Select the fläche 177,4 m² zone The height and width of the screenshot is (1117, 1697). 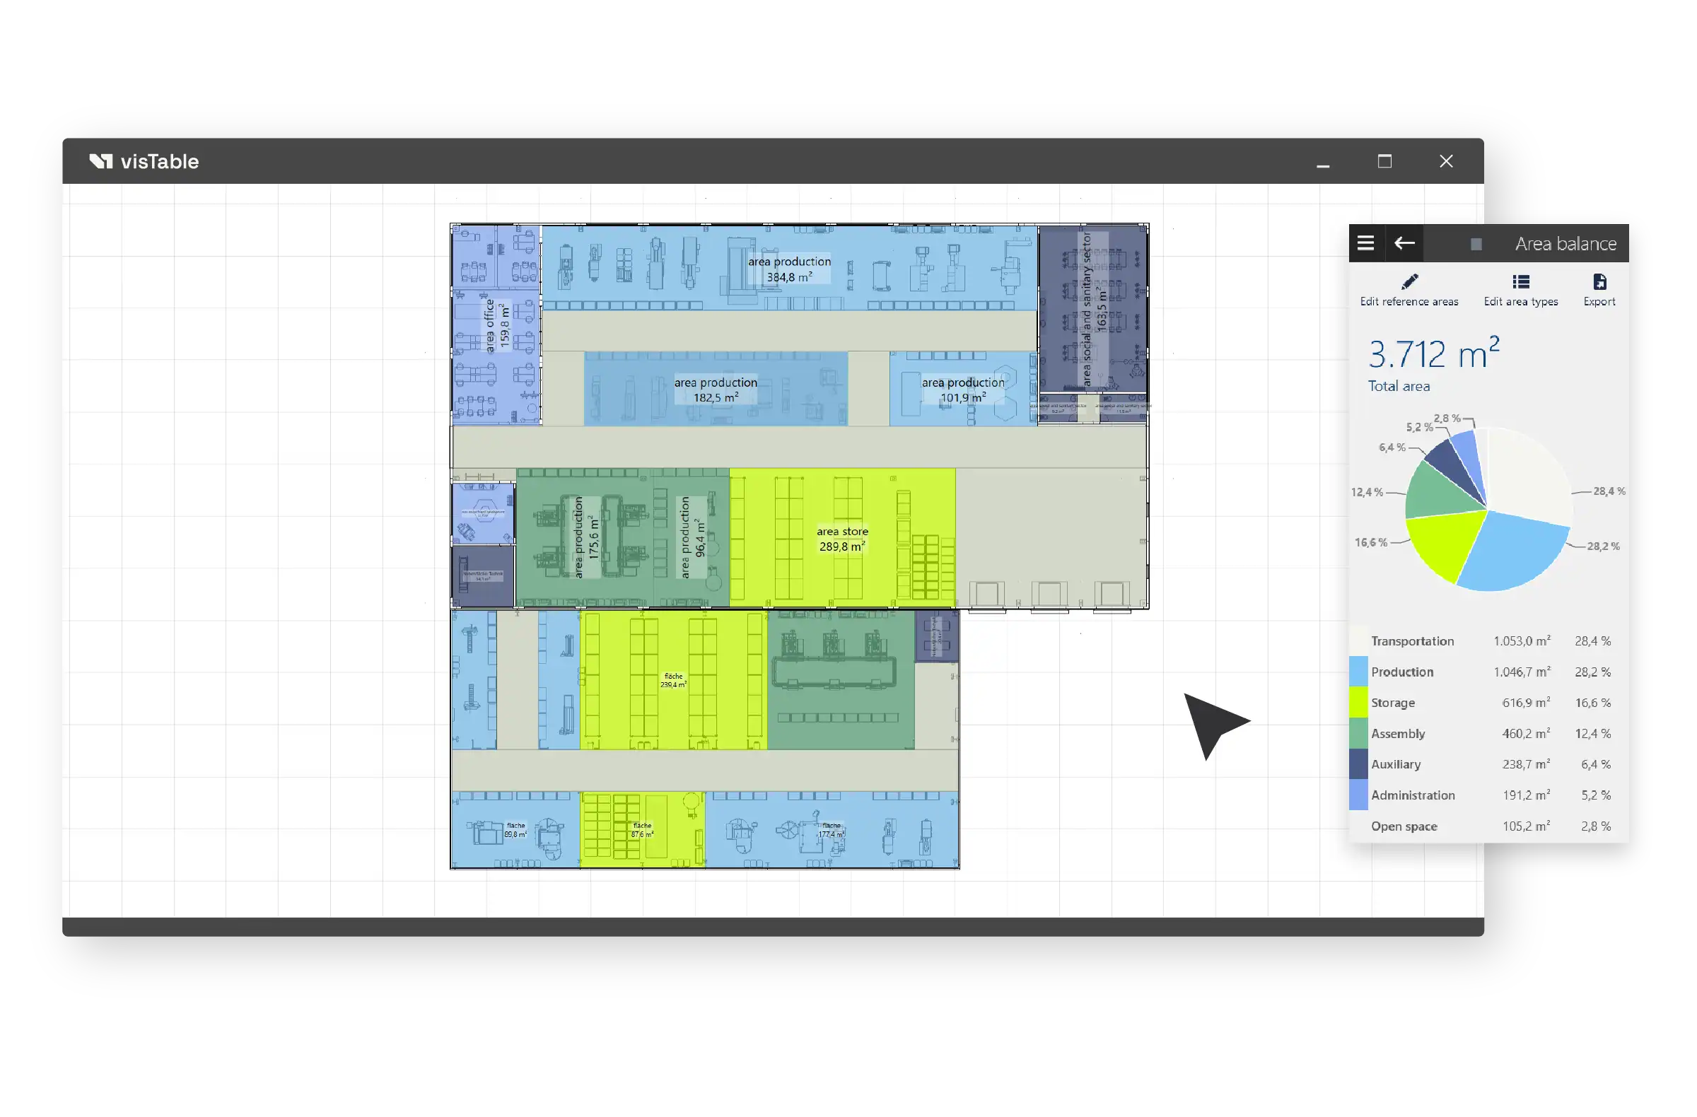(831, 829)
